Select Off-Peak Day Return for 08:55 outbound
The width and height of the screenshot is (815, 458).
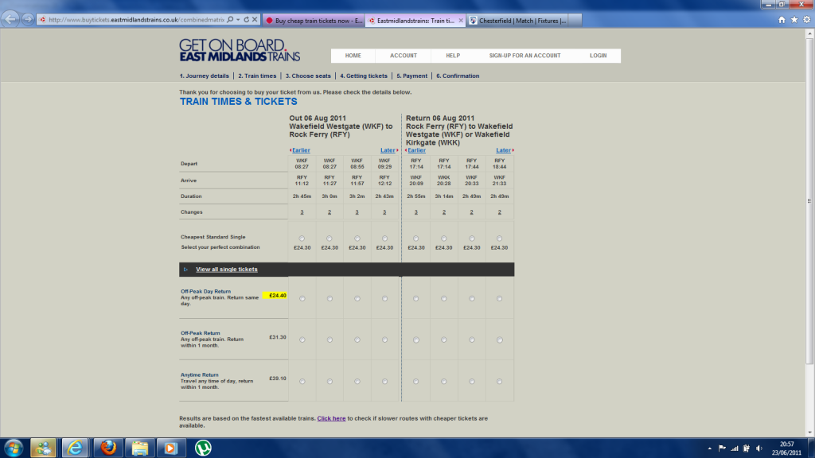click(x=357, y=299)
